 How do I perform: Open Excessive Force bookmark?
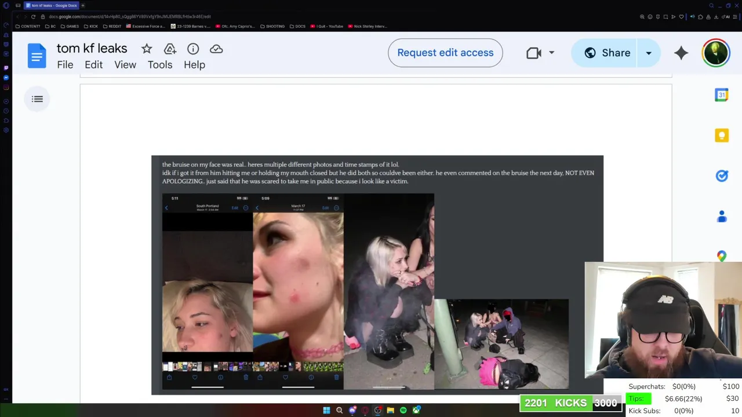[x=146, y=26]
